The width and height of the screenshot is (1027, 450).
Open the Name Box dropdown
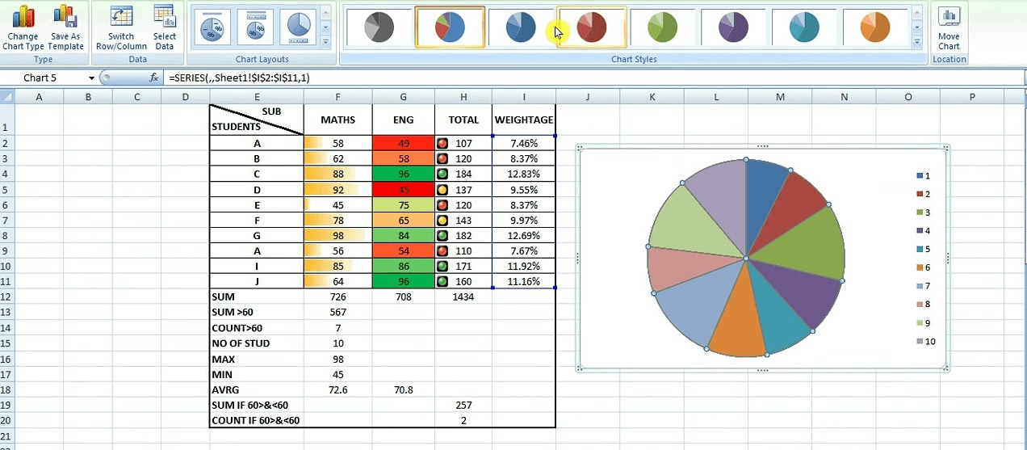pyautogui.click(x=91, y=78)
